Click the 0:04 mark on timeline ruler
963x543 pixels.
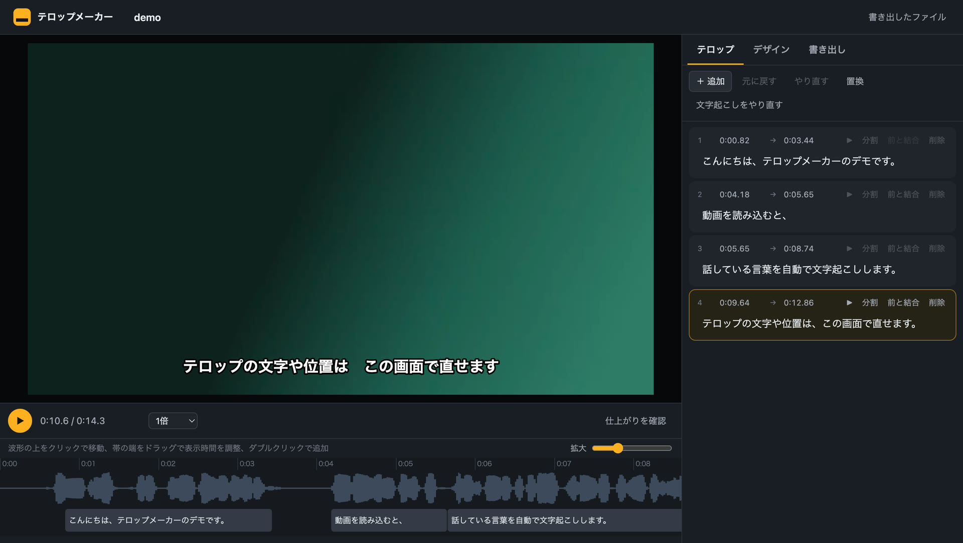(326, 463)
